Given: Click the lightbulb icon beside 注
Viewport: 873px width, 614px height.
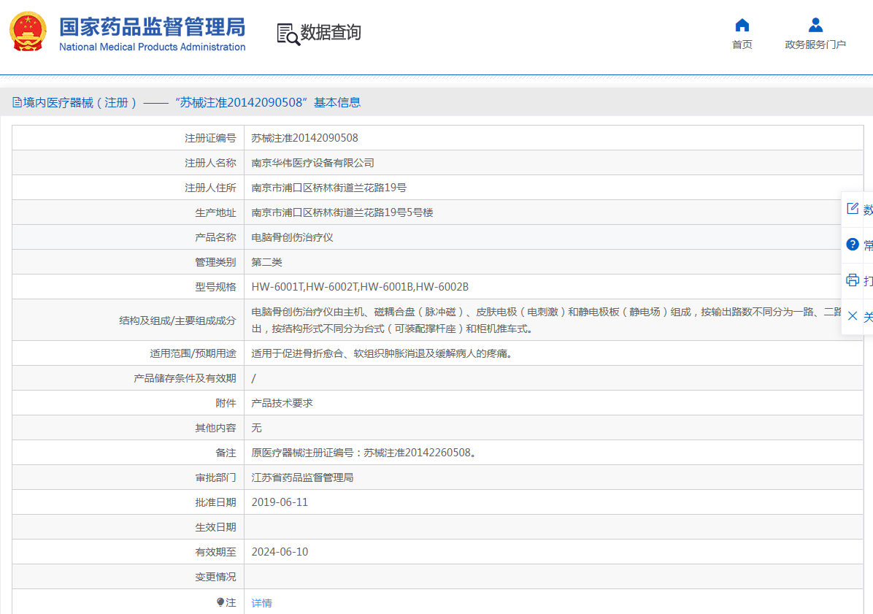Looking at the screenshot, I should tap(220, 602).
